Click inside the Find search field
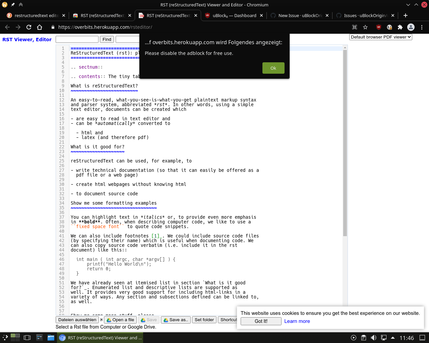The width and height of the screenshot is (429, 343). 77,39
